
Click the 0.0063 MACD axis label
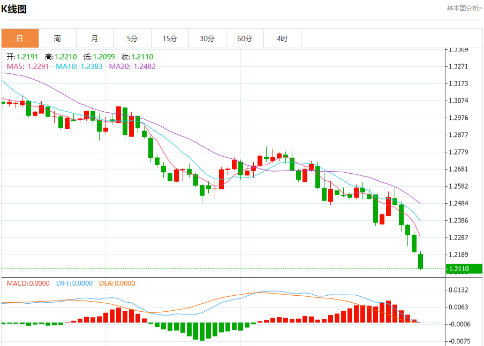458,307
